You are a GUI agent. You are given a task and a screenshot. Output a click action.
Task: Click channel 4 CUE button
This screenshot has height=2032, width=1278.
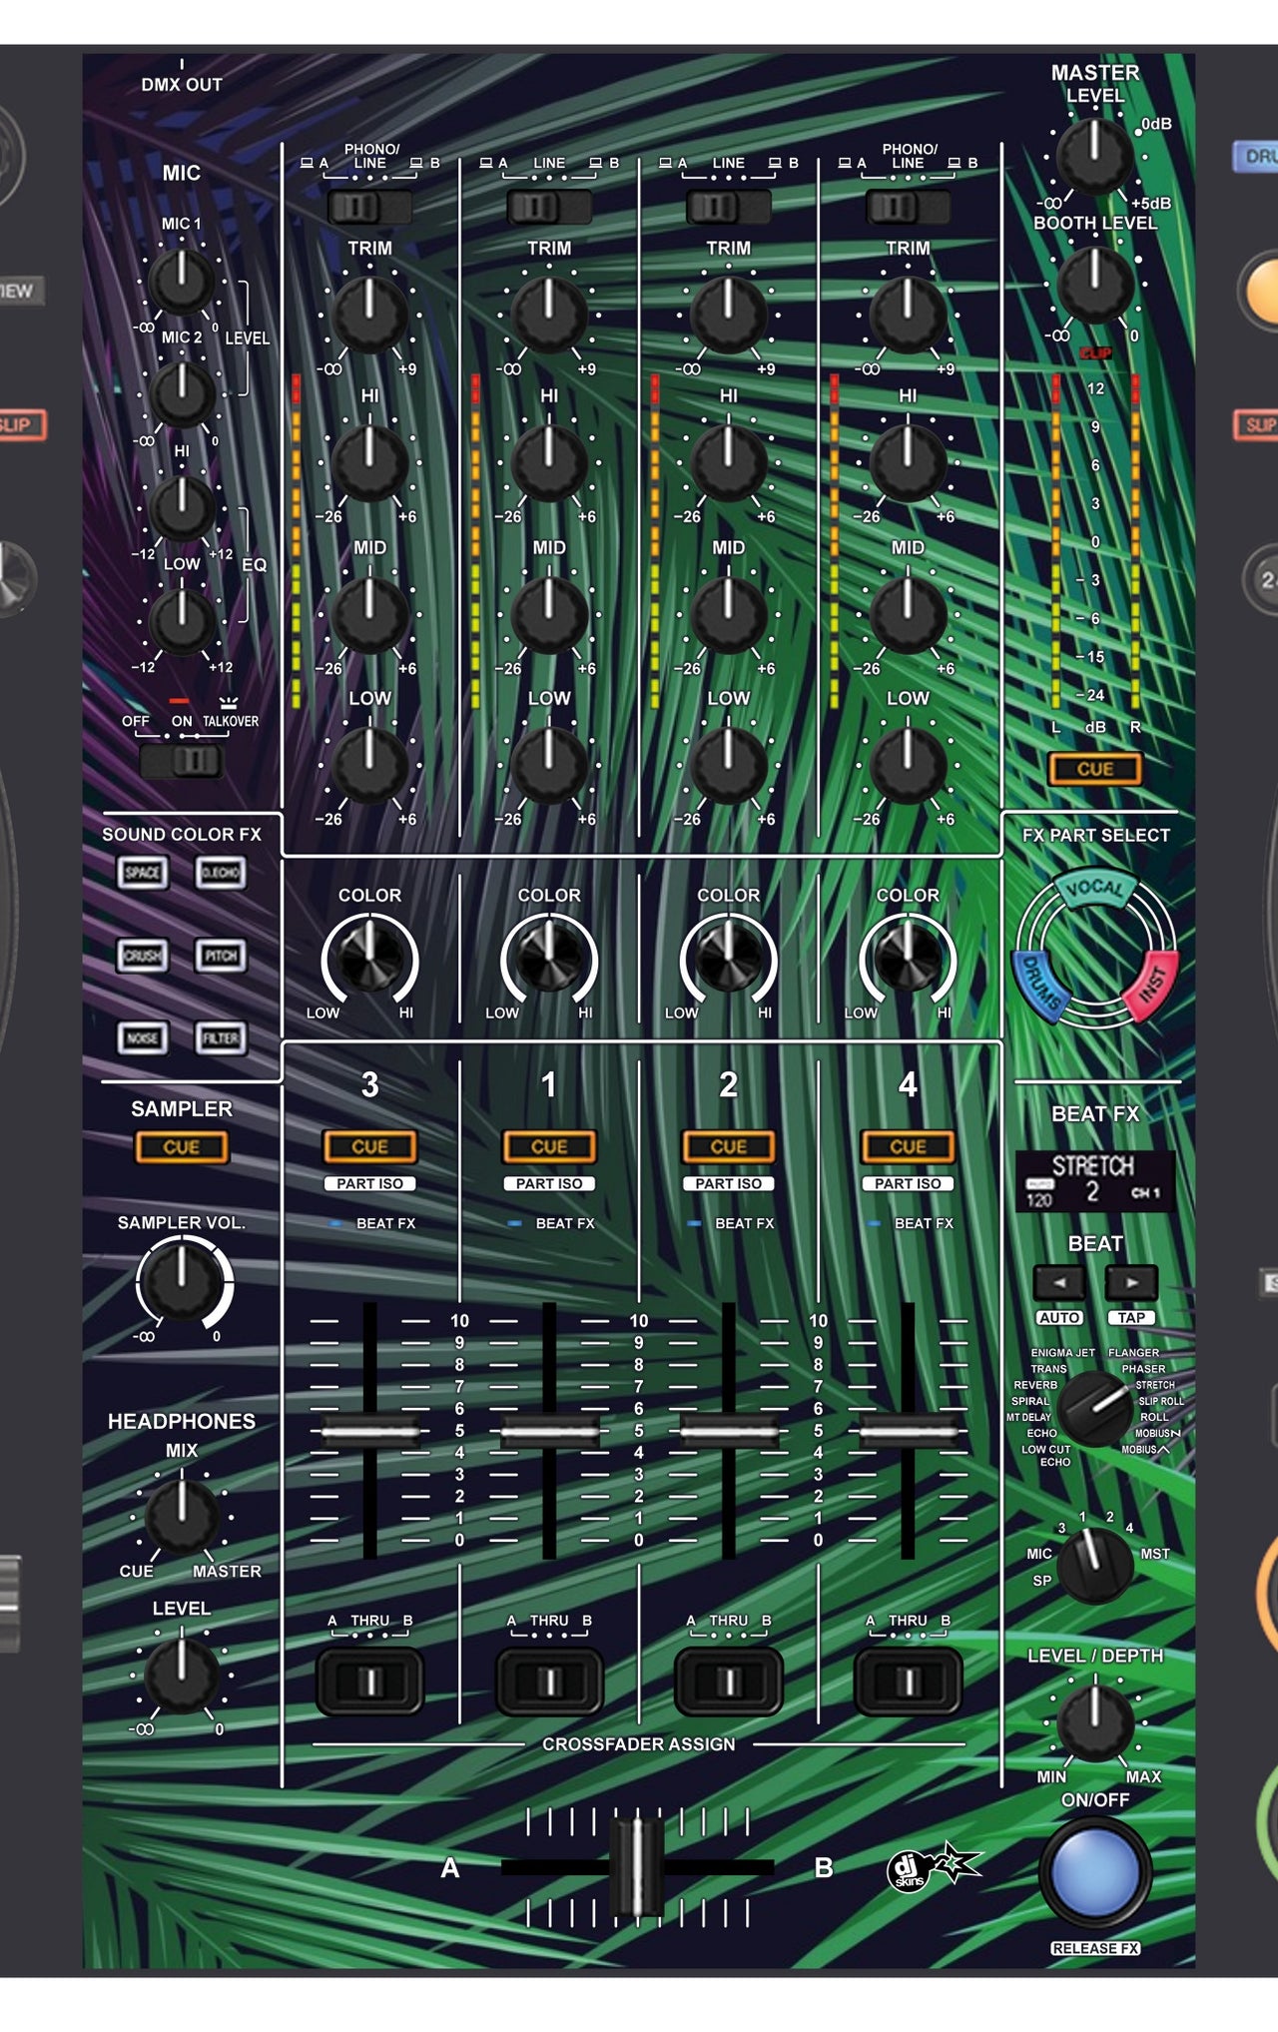coord(908,1147)
